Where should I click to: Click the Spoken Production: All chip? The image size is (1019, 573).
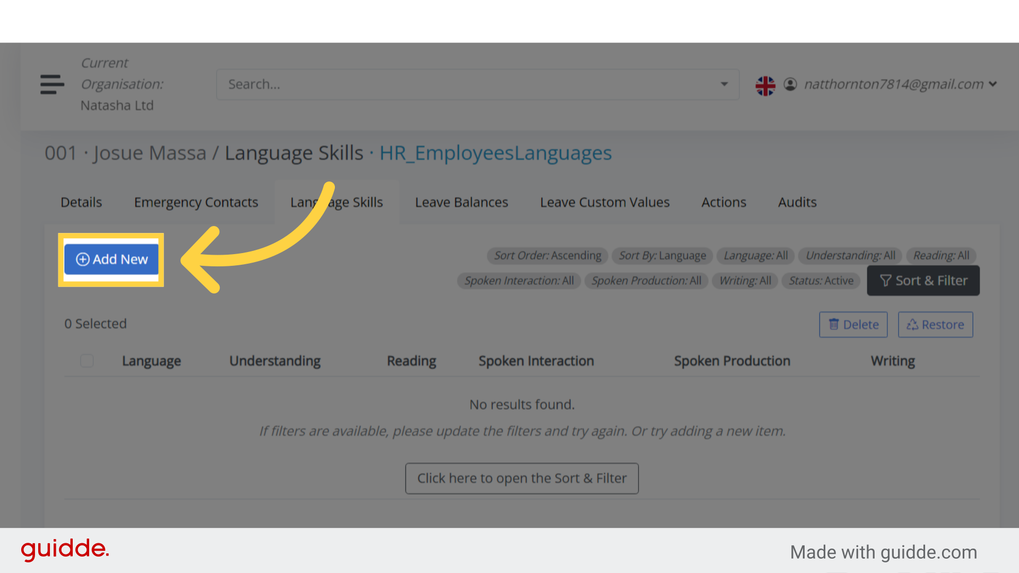tap(646, 281)
